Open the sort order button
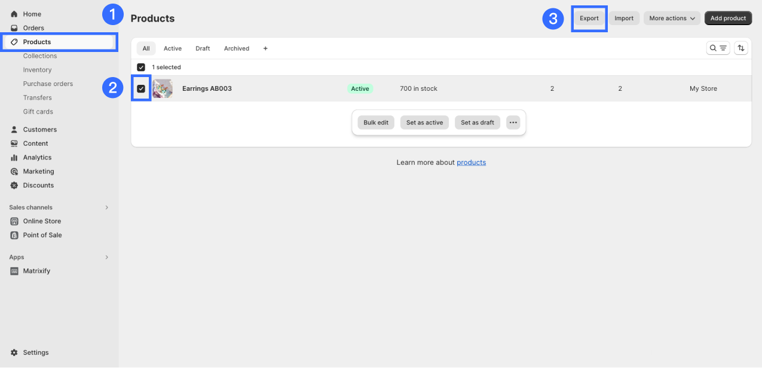Viewport: 762px width, 368px height. click(x=741, y=48)
